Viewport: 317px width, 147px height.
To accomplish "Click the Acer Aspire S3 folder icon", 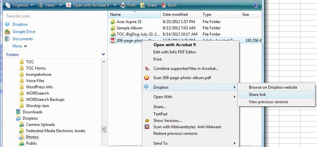I will (113, 22).
